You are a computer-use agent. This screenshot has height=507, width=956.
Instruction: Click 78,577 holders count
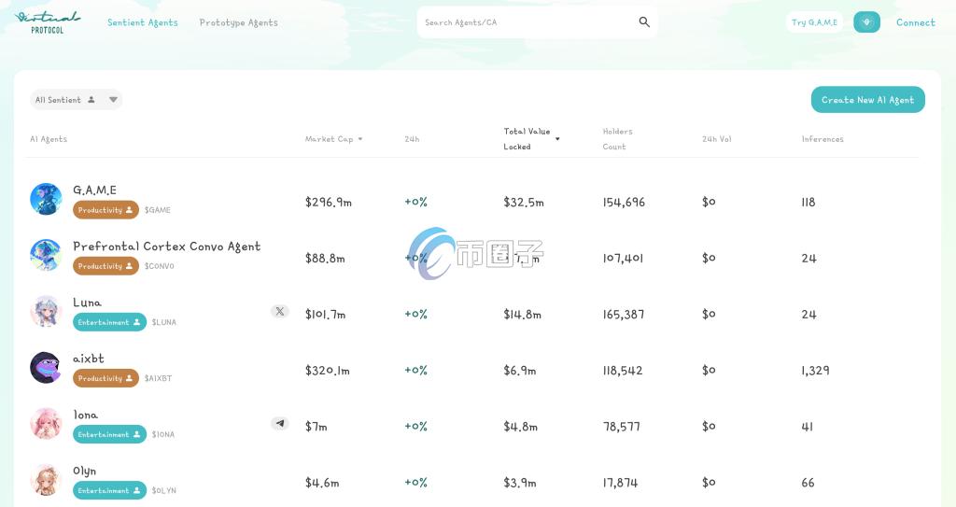coord(621,427)
